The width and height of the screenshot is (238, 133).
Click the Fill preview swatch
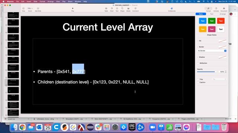(x=222, y=41)
